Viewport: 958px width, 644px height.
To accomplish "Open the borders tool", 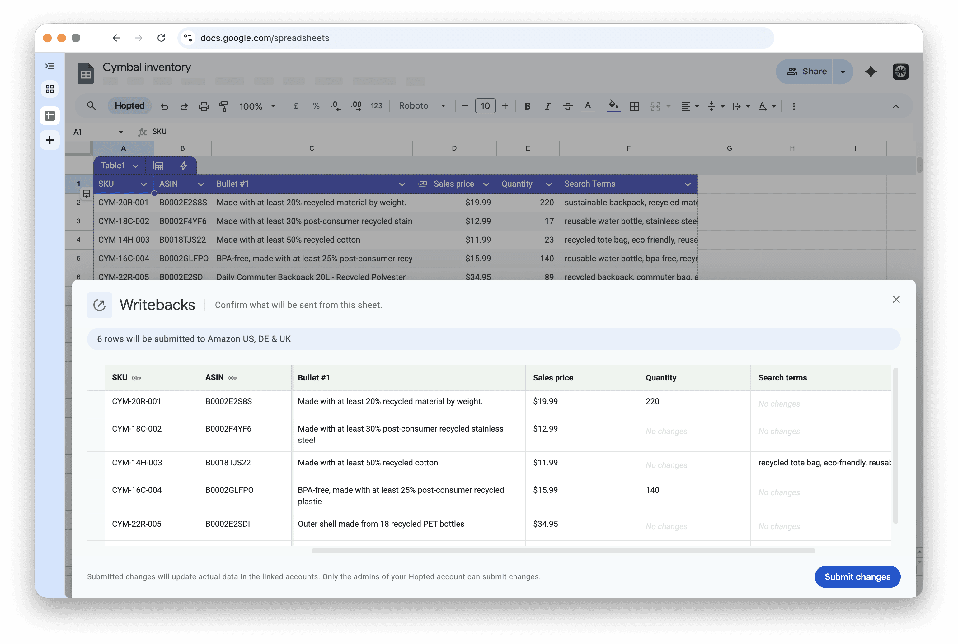I will pyautogui.click(x=635, y=106).
